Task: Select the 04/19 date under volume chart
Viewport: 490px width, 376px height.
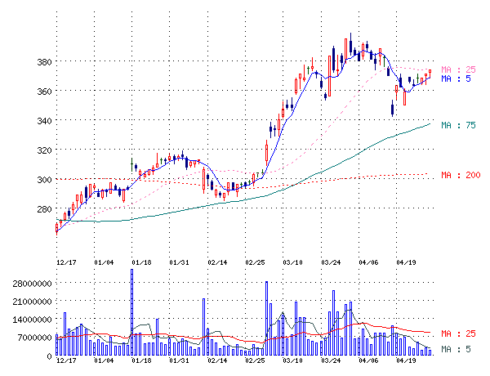Action: (407, 360)
